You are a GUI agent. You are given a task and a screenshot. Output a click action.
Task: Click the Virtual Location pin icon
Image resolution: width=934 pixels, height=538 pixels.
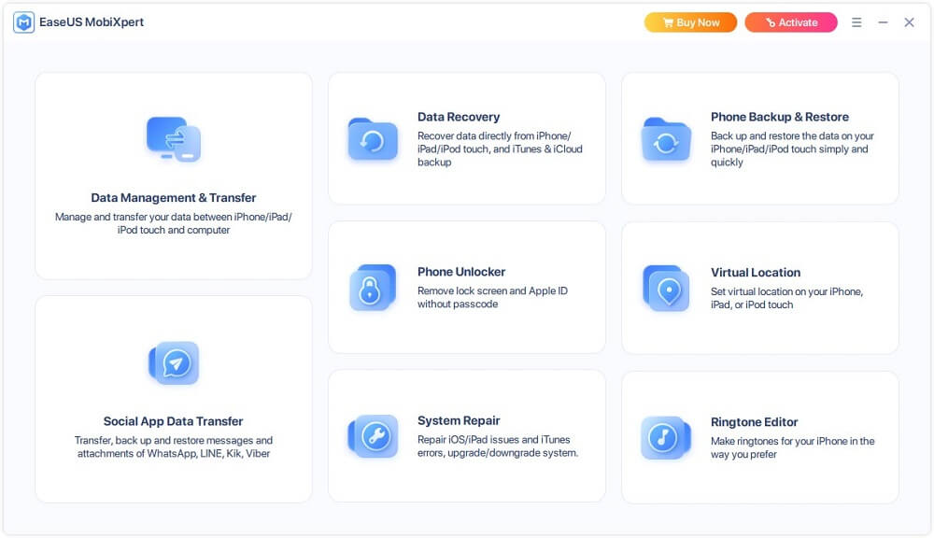coord(666,288)
